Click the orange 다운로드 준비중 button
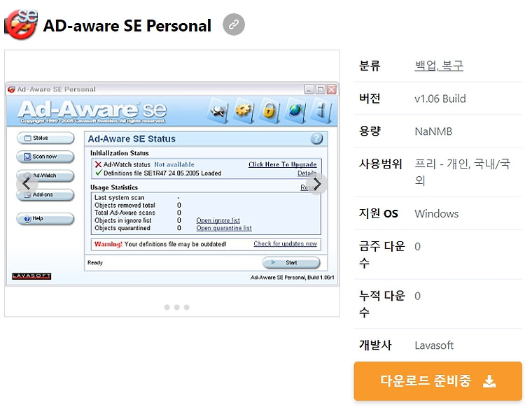 click(x=437, y=380)
